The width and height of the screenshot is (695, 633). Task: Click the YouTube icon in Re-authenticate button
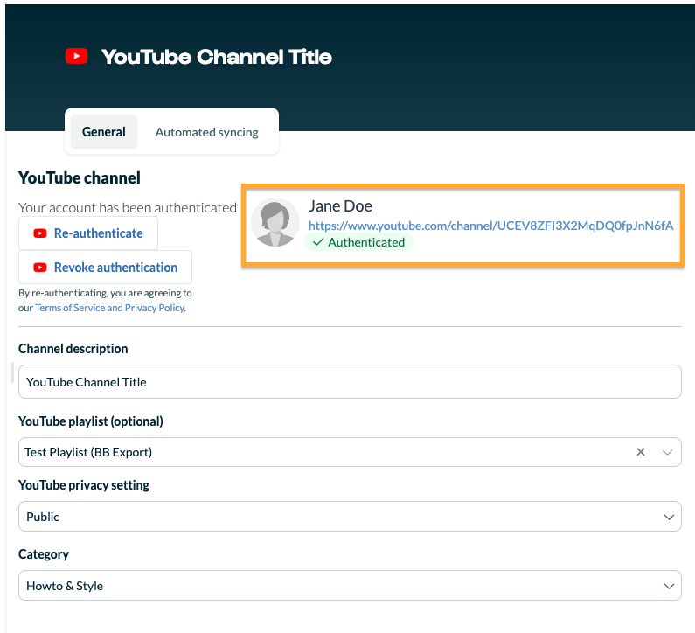[x=40, y=233]
